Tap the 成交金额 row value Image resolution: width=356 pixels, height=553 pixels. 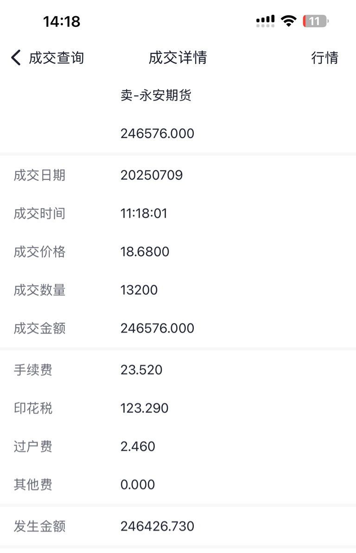[x=157, y=328]
